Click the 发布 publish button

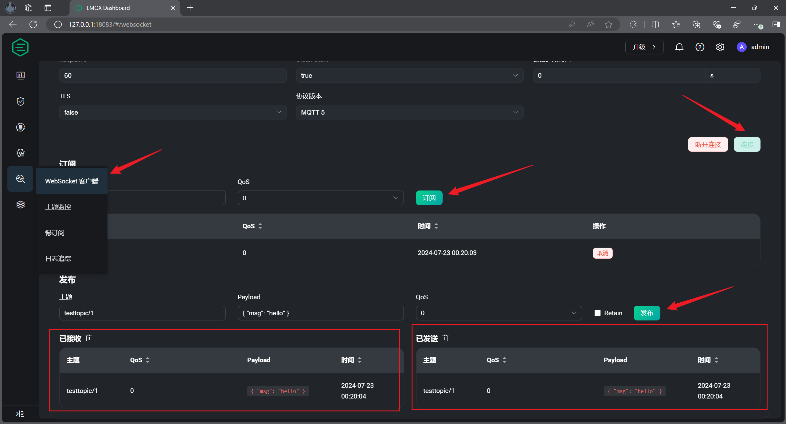tap(647, 313)
